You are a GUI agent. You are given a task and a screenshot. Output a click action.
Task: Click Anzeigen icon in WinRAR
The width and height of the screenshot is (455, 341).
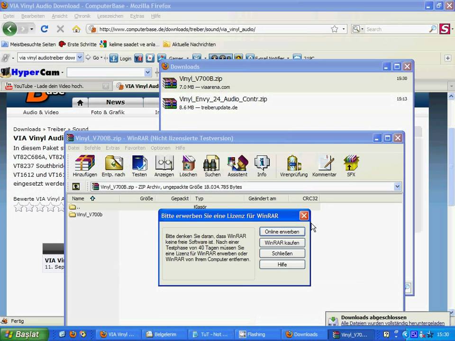click(x=164, y=166)
